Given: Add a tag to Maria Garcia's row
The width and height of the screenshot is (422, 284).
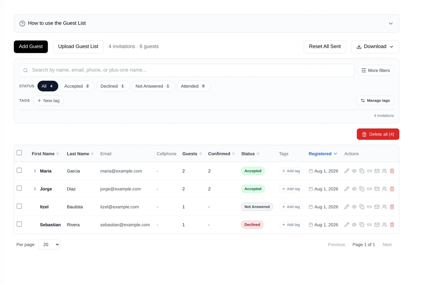Looking at the screenshot, I should 291,171.
